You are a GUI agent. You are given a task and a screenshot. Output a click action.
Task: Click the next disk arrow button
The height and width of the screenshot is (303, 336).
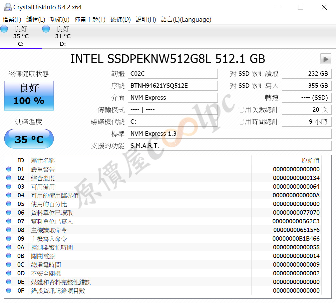(x=325, y=59)
